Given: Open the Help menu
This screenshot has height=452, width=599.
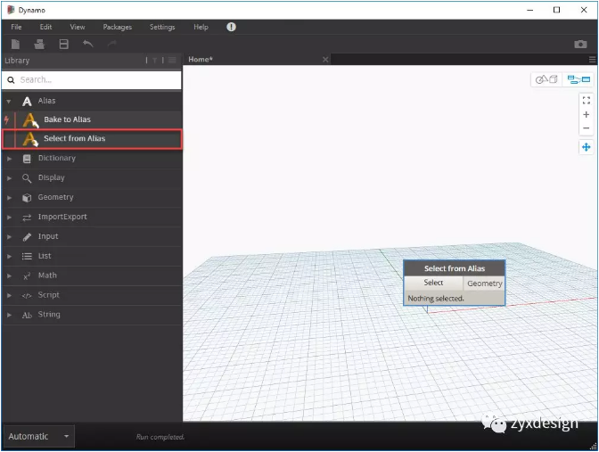Looking at the screenshot, I should click(201, 27).
